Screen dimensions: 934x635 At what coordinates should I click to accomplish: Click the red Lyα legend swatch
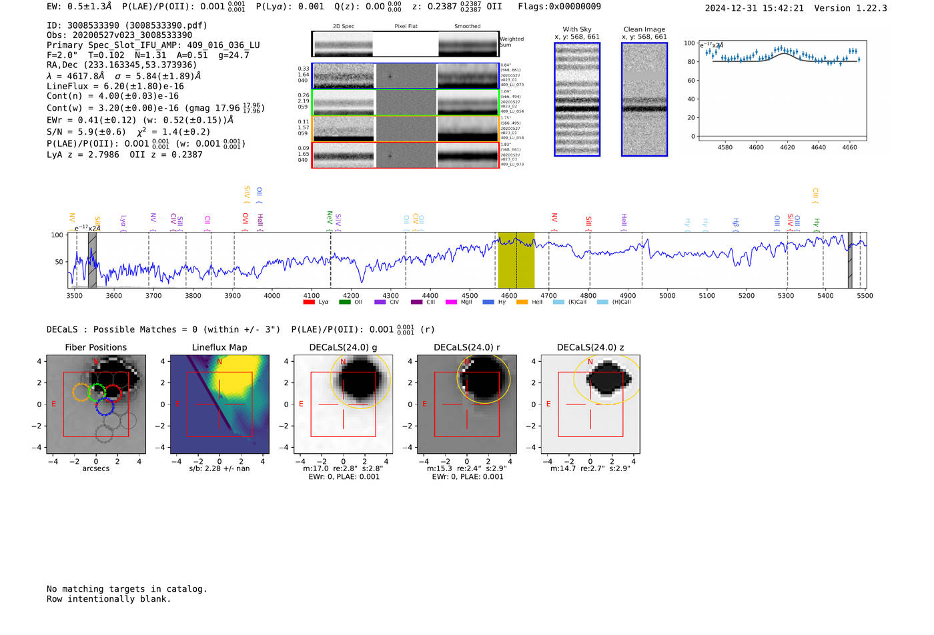(x=308, y=302)
